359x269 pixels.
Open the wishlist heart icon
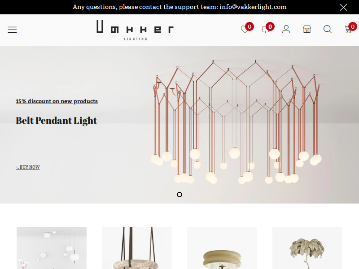pyautogui.click(x=245, y=30)
